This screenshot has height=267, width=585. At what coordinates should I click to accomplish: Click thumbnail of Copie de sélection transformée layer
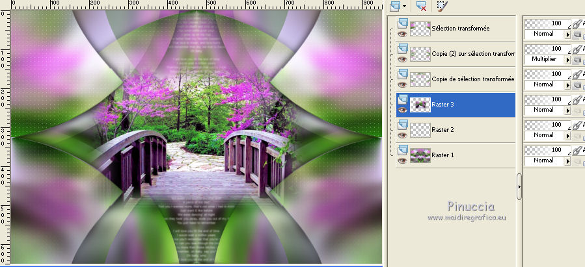420,79
